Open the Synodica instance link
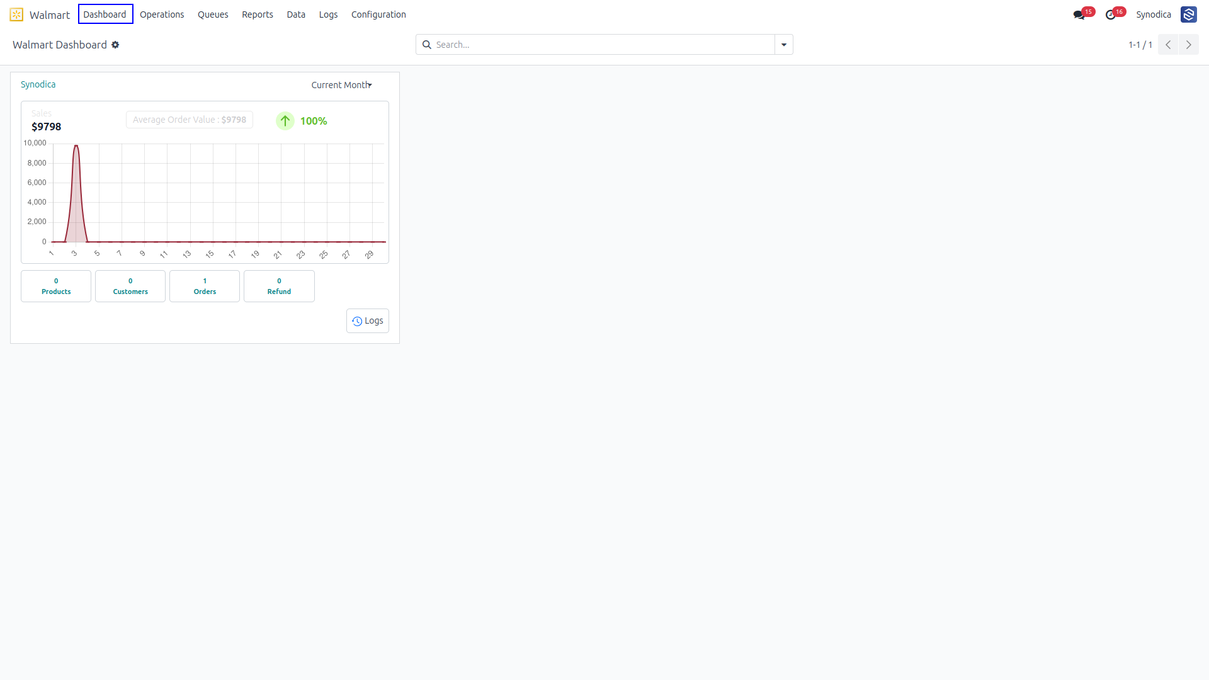1209x680 pixels. [38, 84]
